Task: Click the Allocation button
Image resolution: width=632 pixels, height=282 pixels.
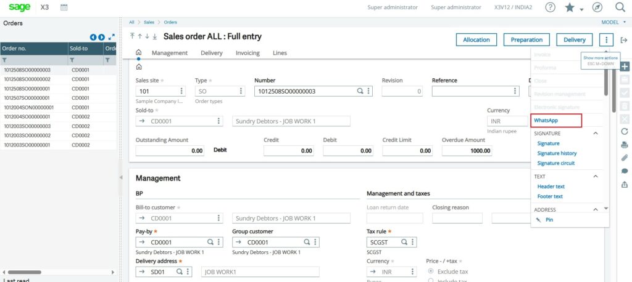Action: (x=476, y=39)
